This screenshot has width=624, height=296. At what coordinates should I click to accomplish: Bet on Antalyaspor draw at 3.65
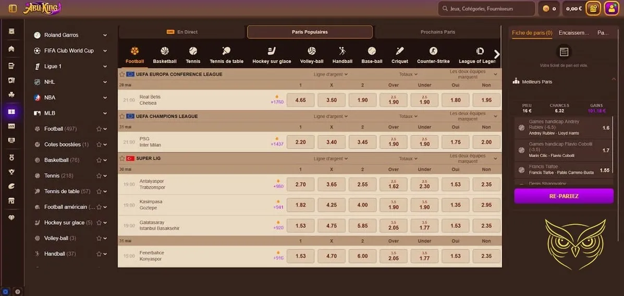click(332, 184)
